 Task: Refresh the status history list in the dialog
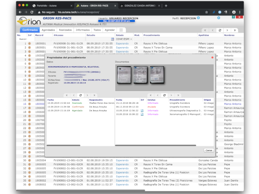pyautogui.click(x=80, y=95)
